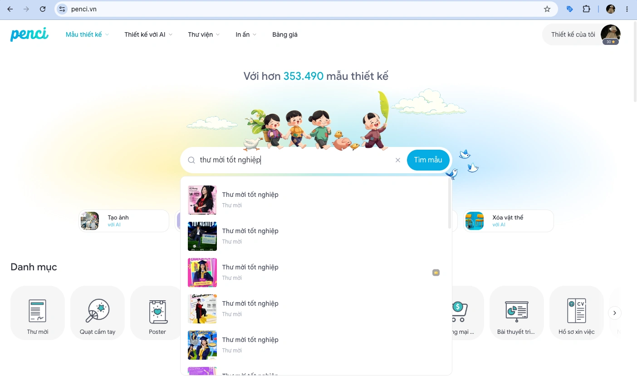
Task: Show more categories with the right arrow
Action: (615, 313)
